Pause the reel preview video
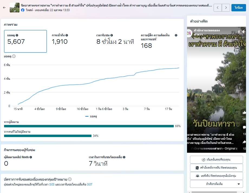The image size is (249, 193). (239, 31)
